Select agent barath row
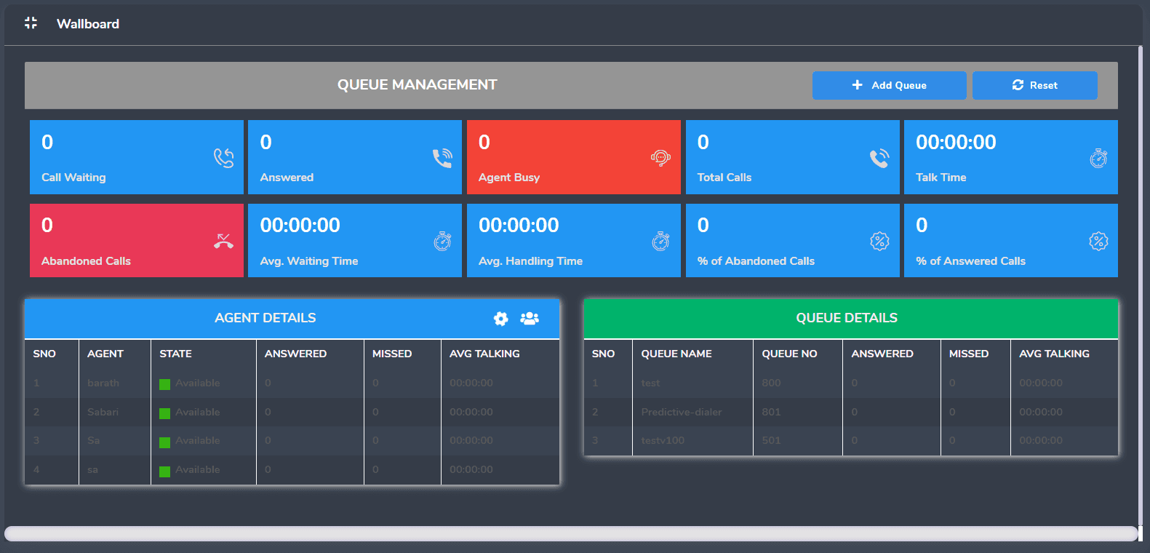1150x553 pixels. pos(292,383)
